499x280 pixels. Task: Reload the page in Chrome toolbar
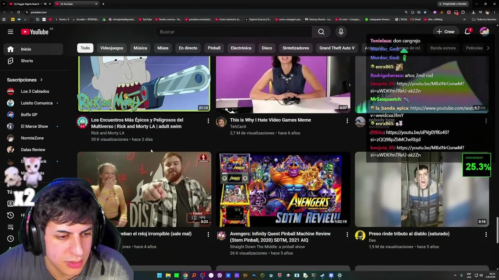[18, 12]
